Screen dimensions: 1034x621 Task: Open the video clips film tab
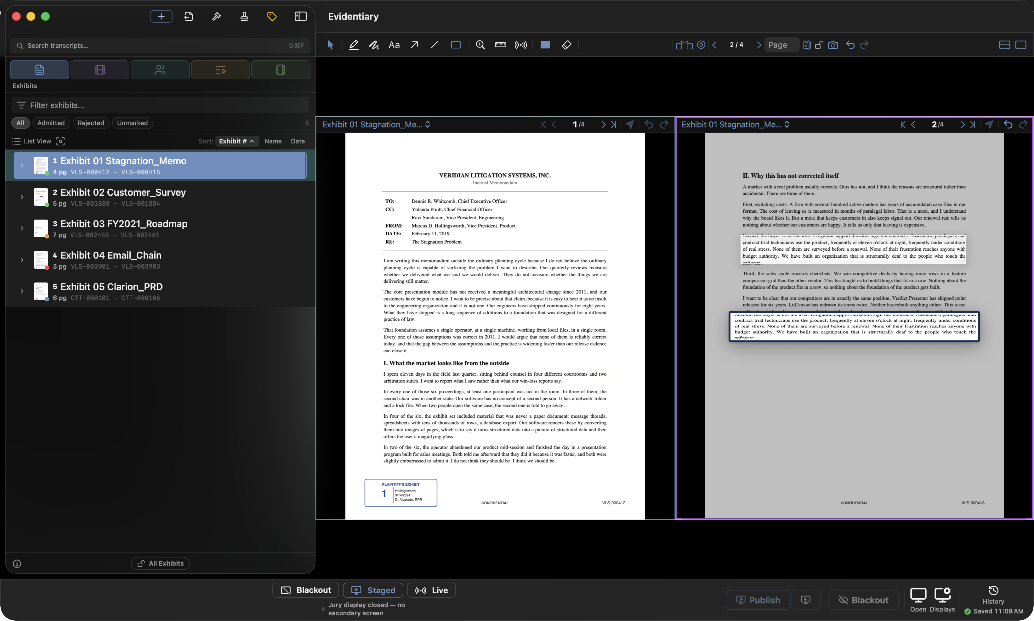click(x=100, y=70)
